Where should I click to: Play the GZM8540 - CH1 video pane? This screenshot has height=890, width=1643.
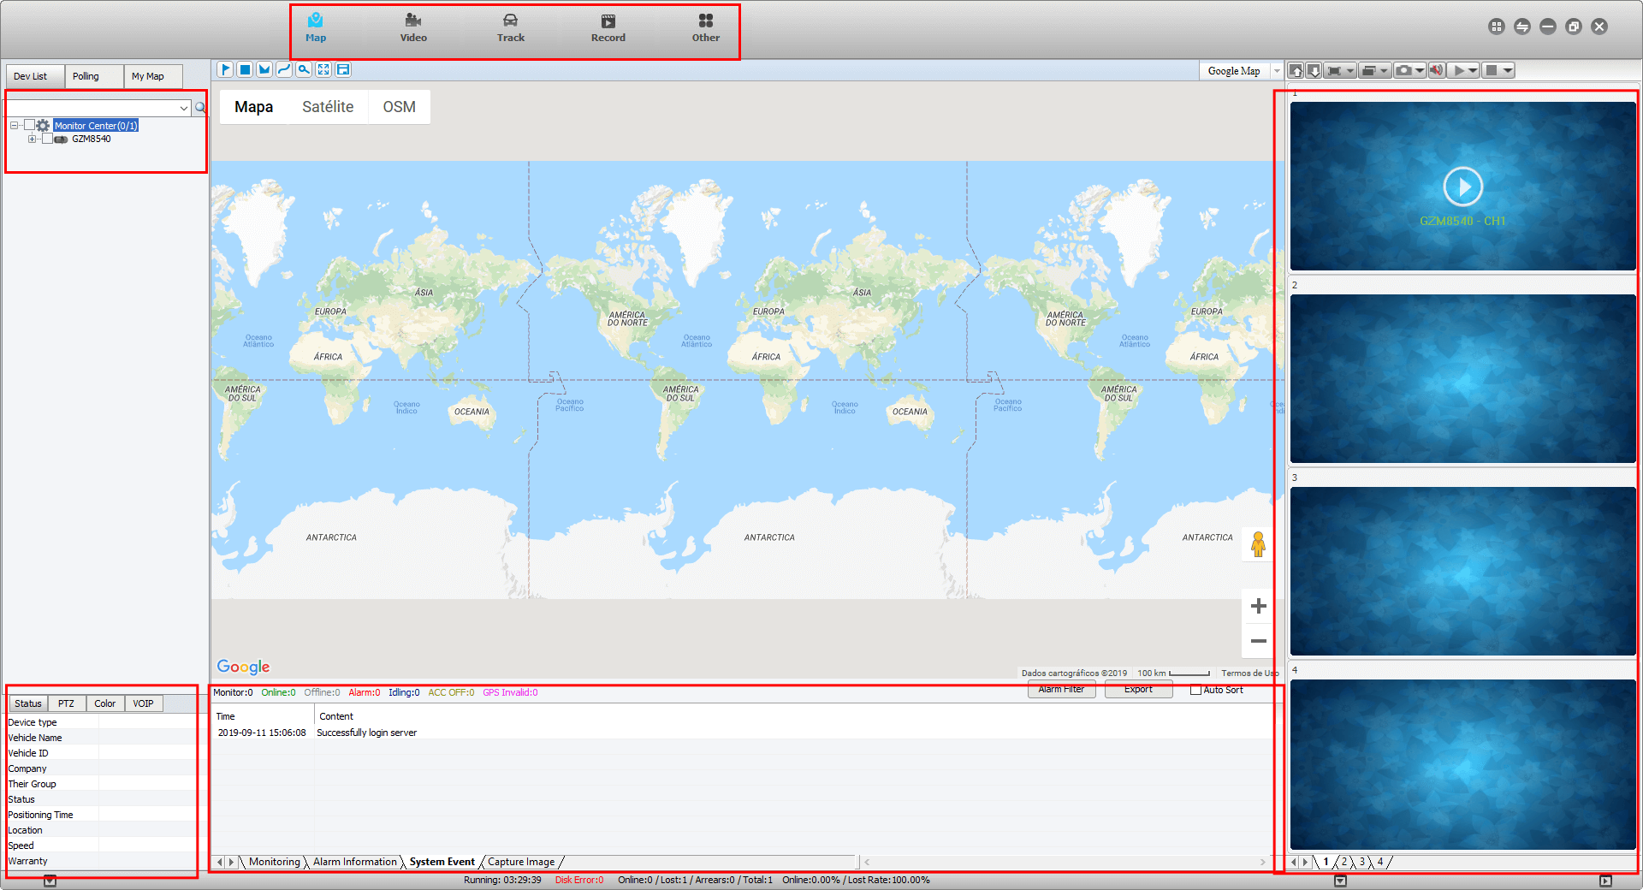click(x=1462, y=187)
